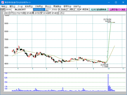Open the お告げ(o) menu

coord(77,6)
